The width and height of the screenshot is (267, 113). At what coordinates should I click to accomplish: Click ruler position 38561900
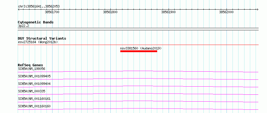click(x=168, y=12)
